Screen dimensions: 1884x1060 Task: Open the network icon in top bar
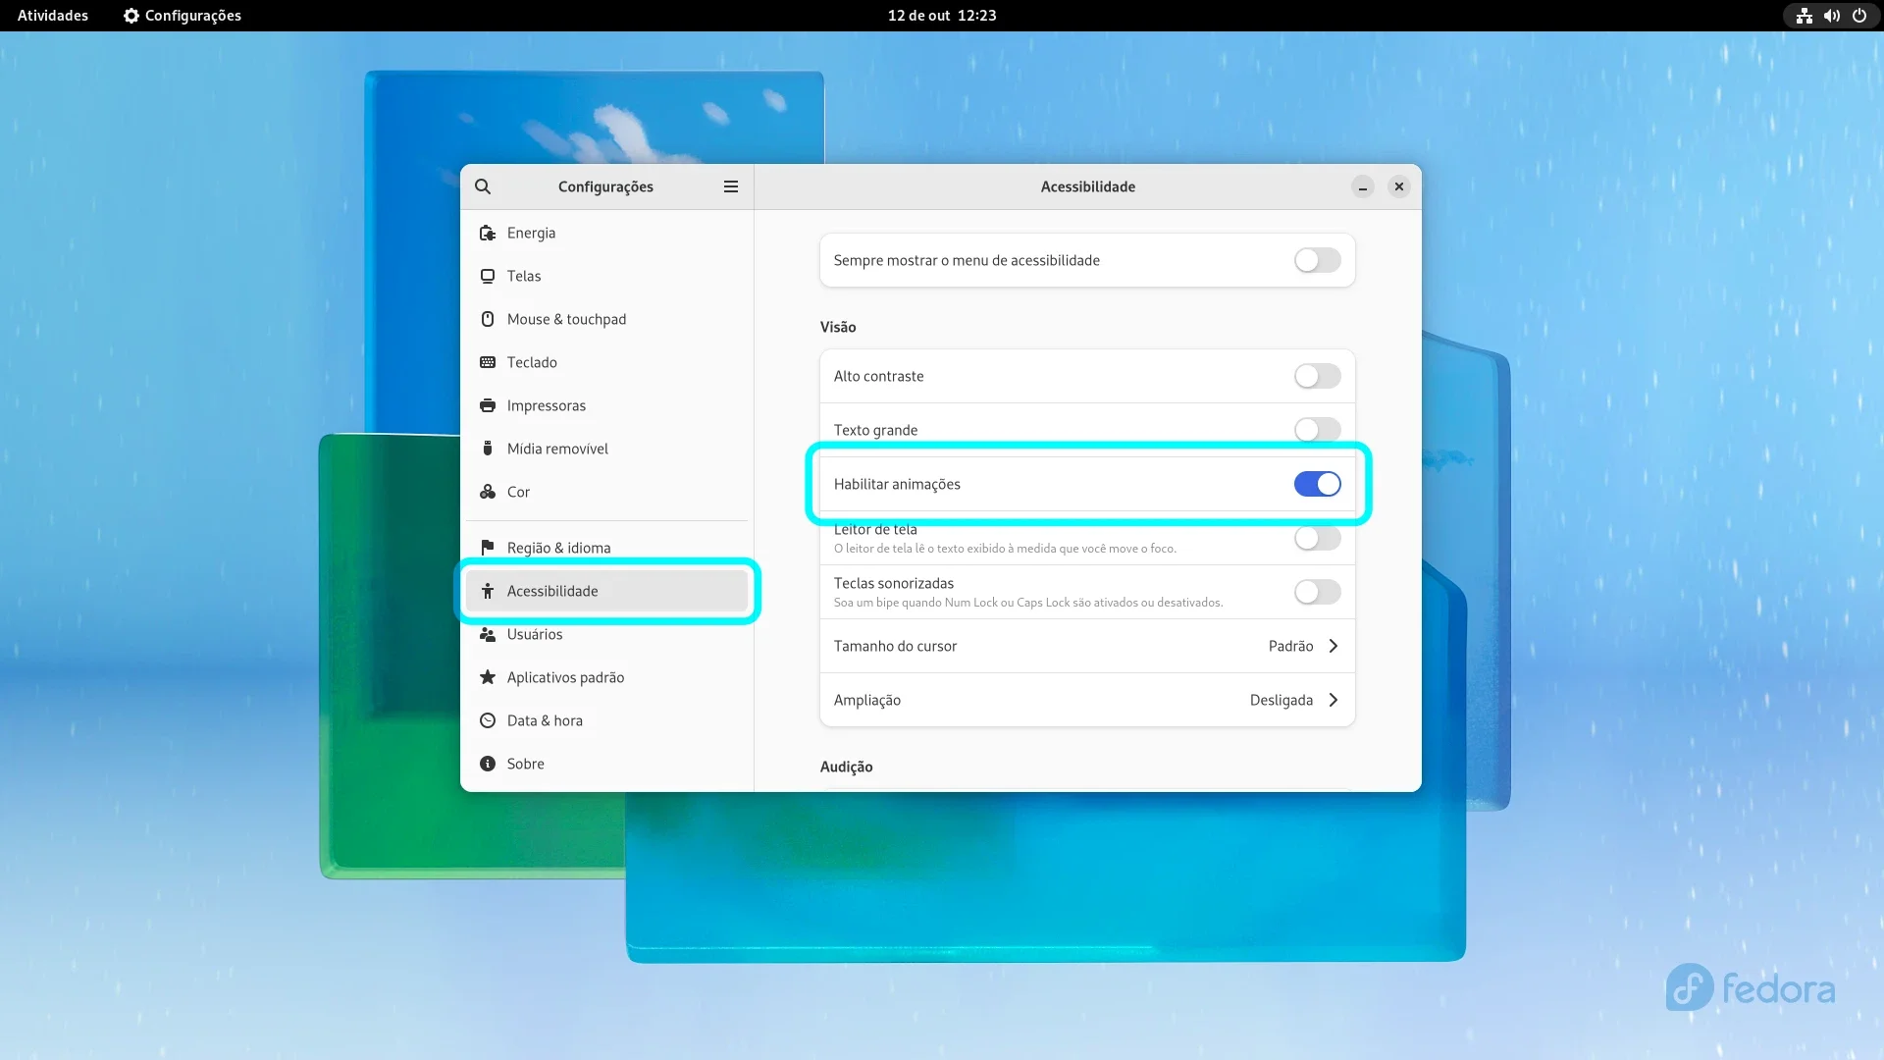point(1805,16)
